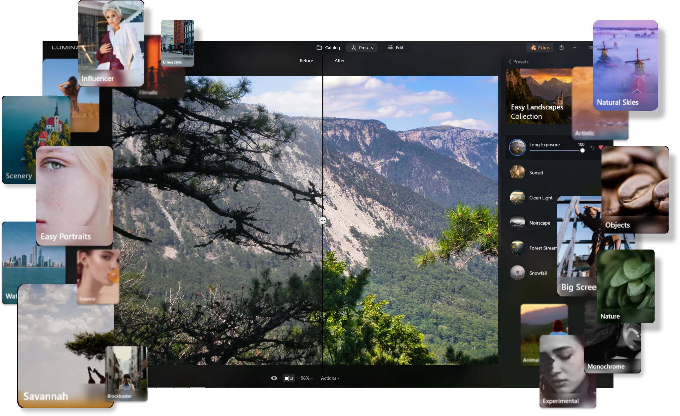Switch to the Edit tab

click(395, 48)
